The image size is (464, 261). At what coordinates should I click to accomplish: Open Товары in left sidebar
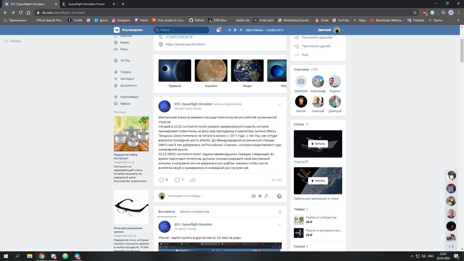[x=125, y=72]
